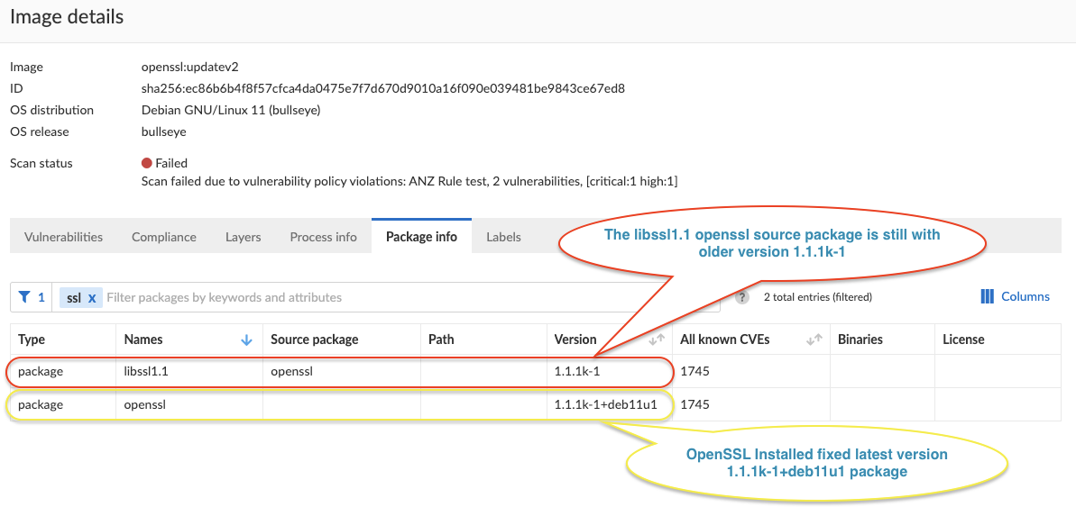Sort by Version column arrows
1076x507 pixels.
tap(657, 340)
